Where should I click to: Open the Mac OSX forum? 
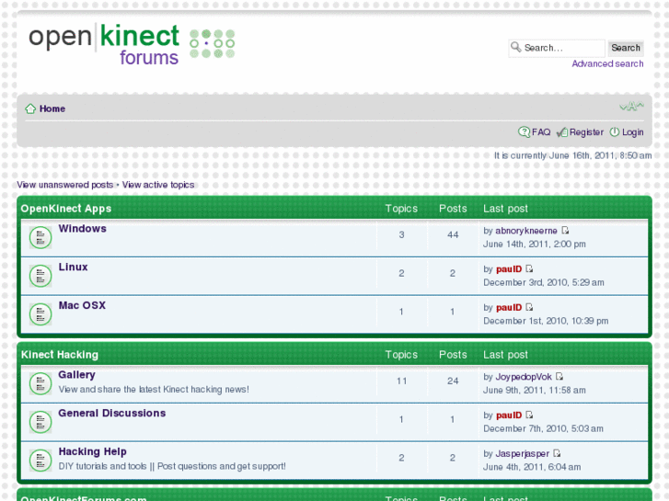tap(82, 305)
